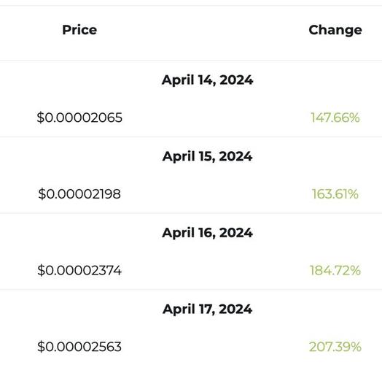Click the 163.61% change value
The image size is (382, 365).
[x=335, y=194]
